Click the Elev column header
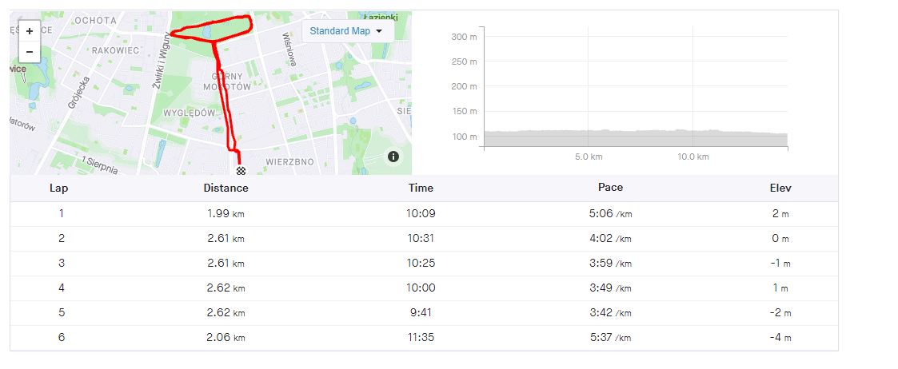The height and width of the screenshot is (369, 898). (x=780, y=188)
